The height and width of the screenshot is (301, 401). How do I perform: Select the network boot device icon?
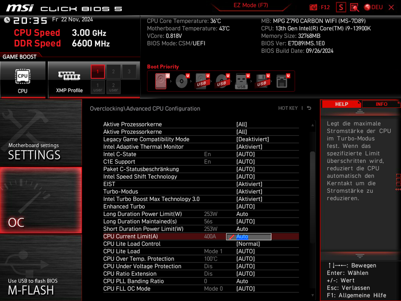click(283, 81)
